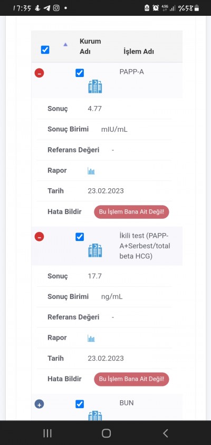The height and width of the screenshot is (445, 211).
Task: Expand the BUN row with the blue plus
Action: coord(39,404)
